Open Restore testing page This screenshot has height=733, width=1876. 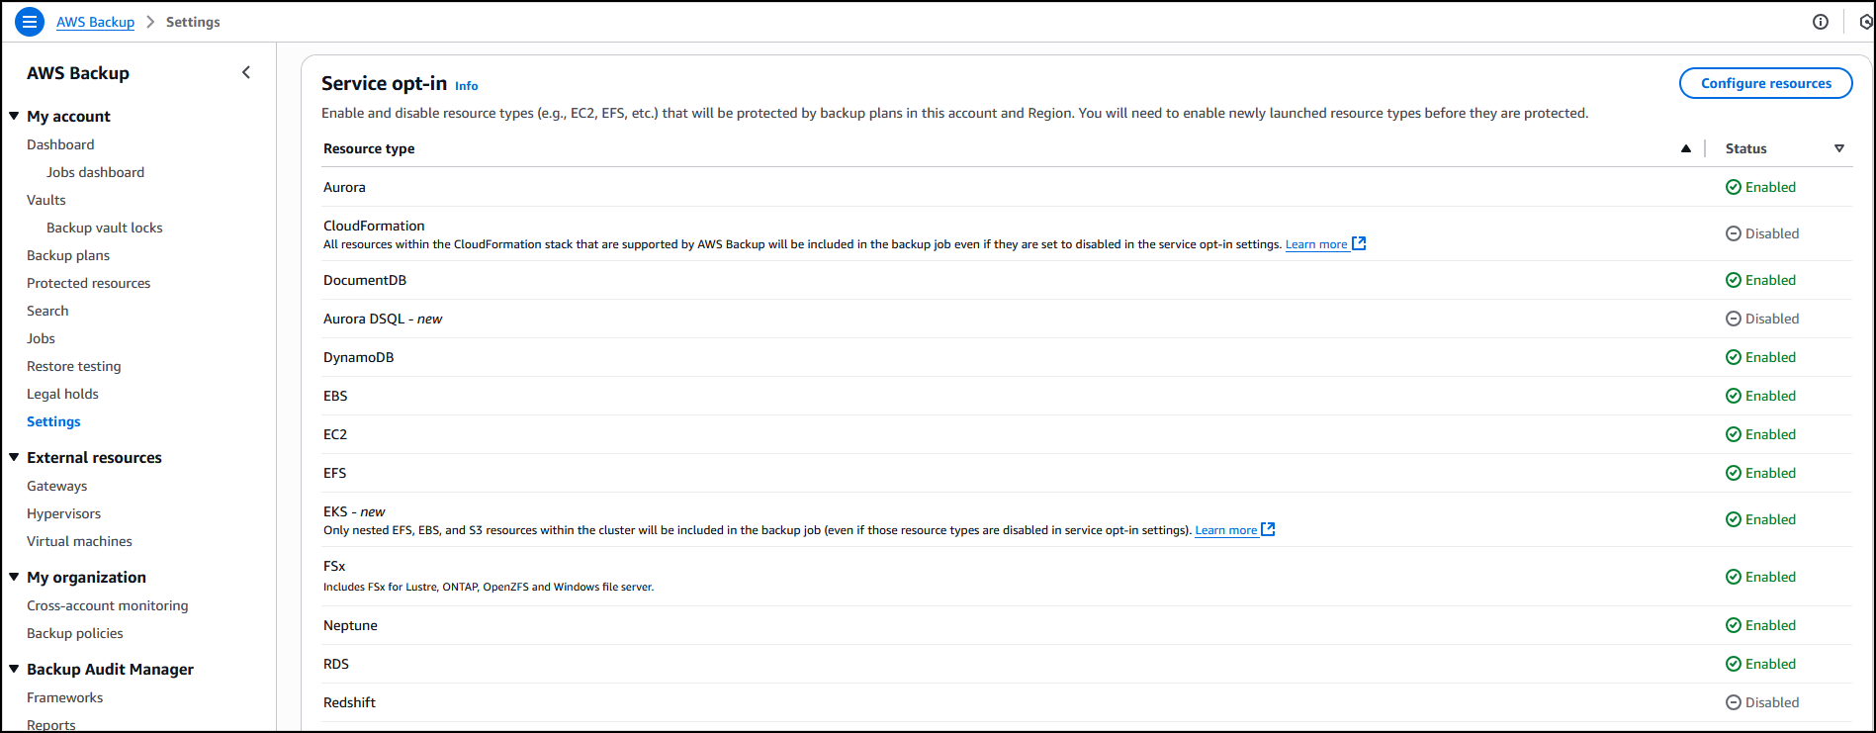click(74, 366)
